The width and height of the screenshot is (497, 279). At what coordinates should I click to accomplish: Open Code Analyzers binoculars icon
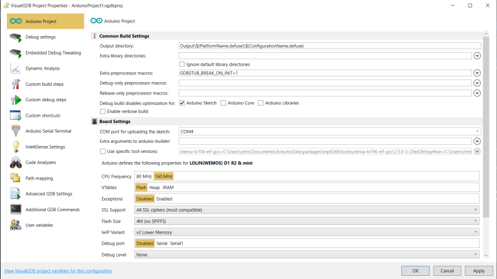point(16,163)
